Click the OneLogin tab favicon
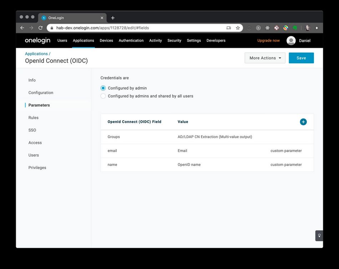The image size is (339, 269). (44, 18)
